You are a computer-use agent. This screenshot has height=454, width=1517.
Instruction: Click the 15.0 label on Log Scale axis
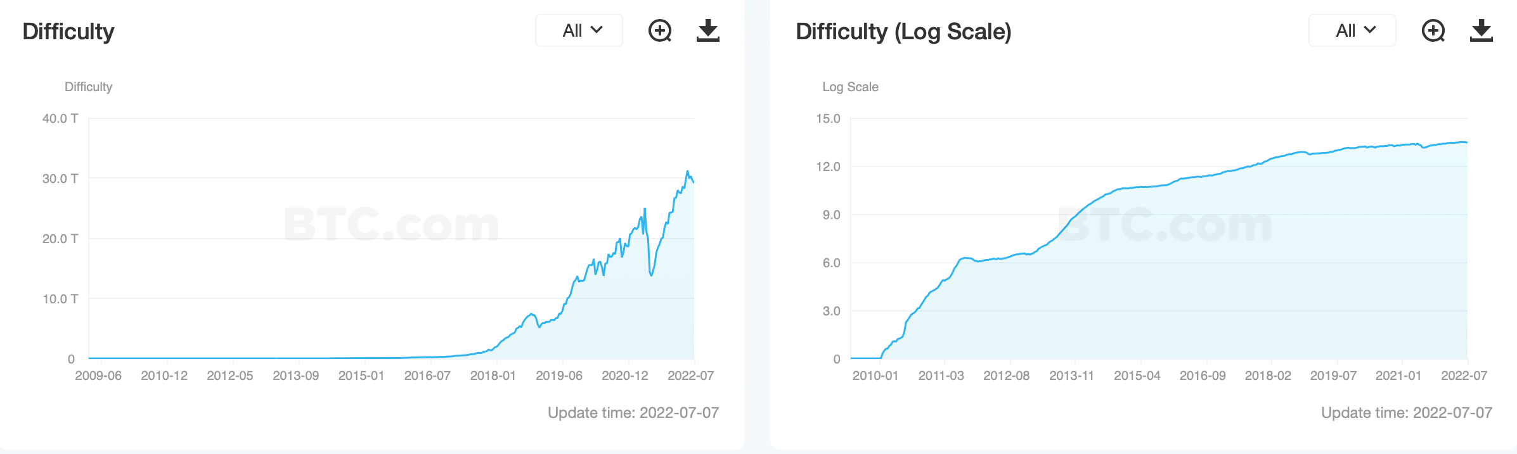[828, 118]
